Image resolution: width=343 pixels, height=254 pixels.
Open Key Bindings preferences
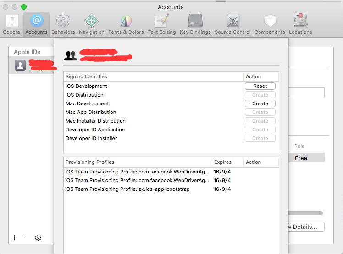(195, 24)
